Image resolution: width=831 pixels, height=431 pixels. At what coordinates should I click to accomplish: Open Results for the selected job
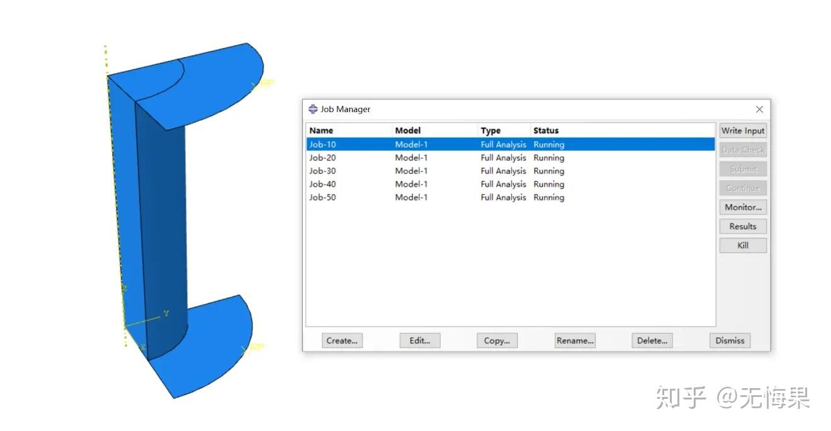pyautogui.click(x=743, y=226)
